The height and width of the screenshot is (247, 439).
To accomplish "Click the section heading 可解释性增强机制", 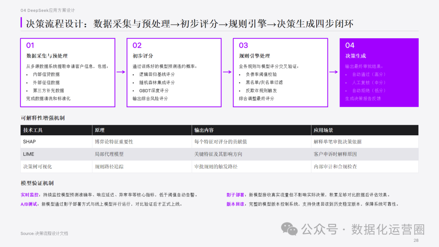I will (43, 118).
